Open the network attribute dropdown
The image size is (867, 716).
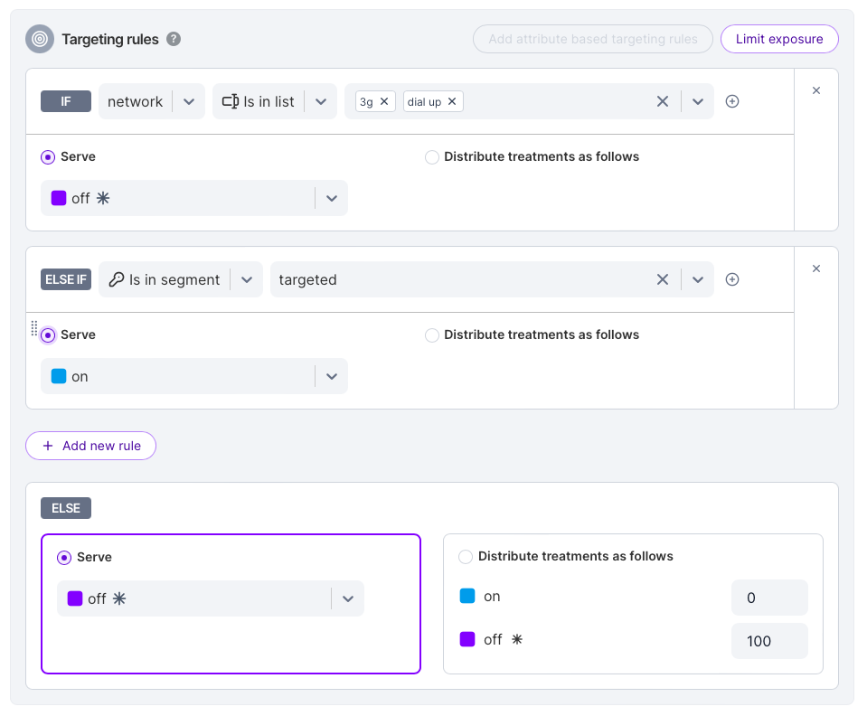click(x=189, y=101)
